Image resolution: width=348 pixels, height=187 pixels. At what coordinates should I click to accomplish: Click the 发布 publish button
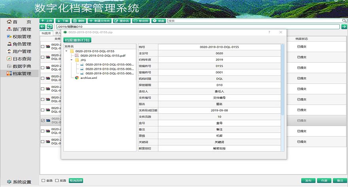point(308,180)
